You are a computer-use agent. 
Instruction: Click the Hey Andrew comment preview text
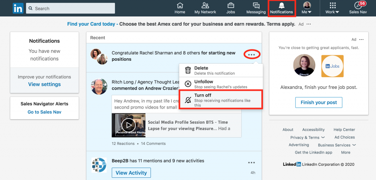pos(147,104)
